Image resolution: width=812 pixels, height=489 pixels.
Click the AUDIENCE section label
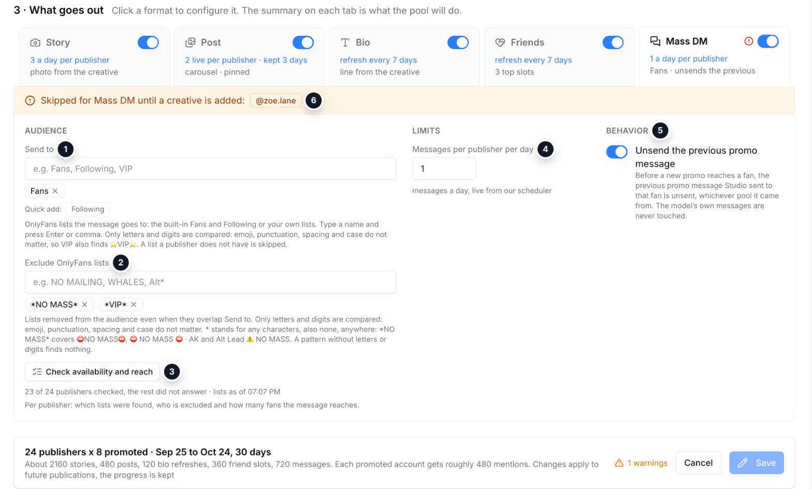46,131
